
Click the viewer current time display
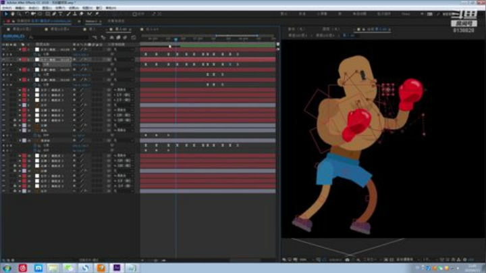tap(335, 259)
